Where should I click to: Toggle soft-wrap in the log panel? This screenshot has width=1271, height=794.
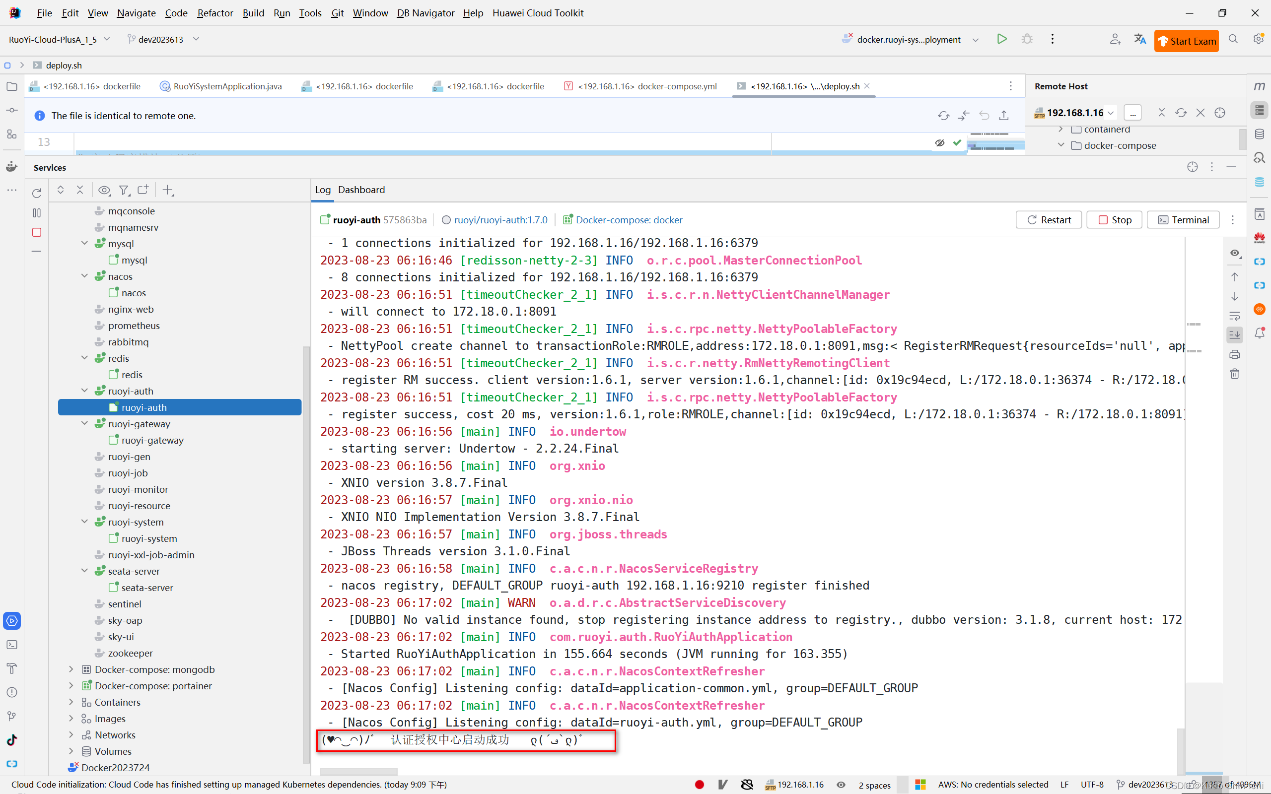click(1234, 316)
